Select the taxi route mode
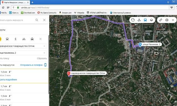The height and width of the screenshot is (106, 177). tap(32, 39)
